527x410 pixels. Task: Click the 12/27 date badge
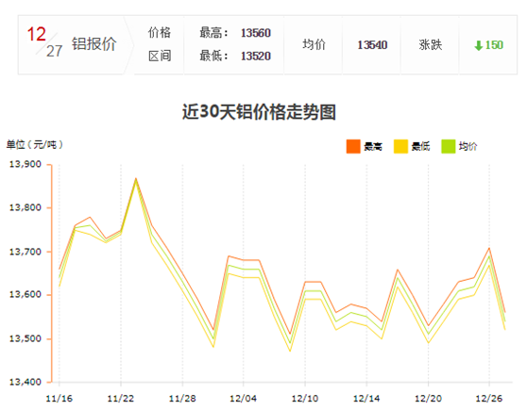[x=44, y=42]
